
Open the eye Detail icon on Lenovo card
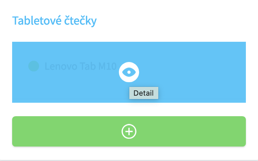click(129, 72)
